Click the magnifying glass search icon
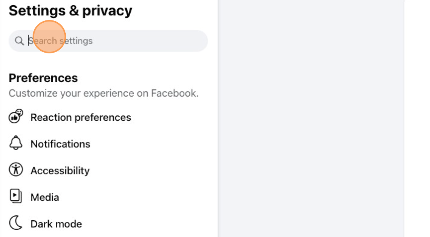This screenshot has height=237, width=430. coord(19,41)
